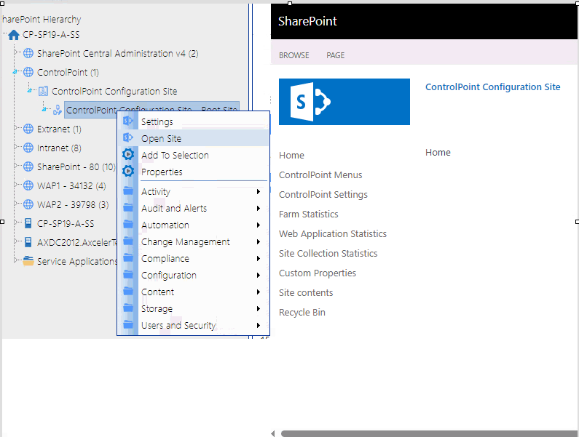Collapse the ControlPoint web application node

tap(16, 72)
